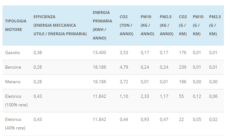Select the Benzina row label
Image resolution: width=231 pixels, height=138 pixels.
(x=13, y=67)
